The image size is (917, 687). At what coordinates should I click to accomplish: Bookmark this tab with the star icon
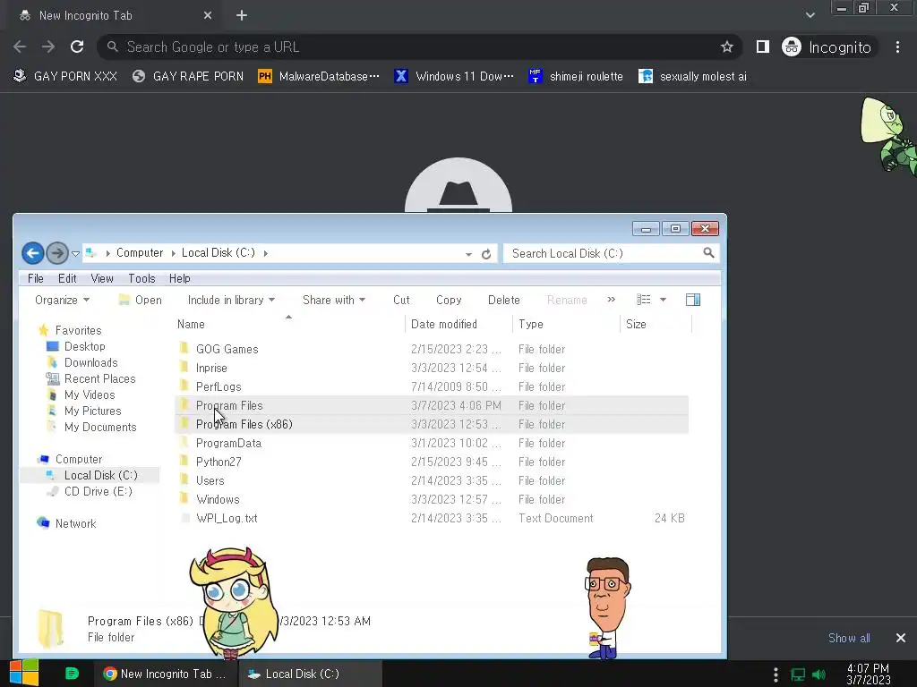[726, 47]
